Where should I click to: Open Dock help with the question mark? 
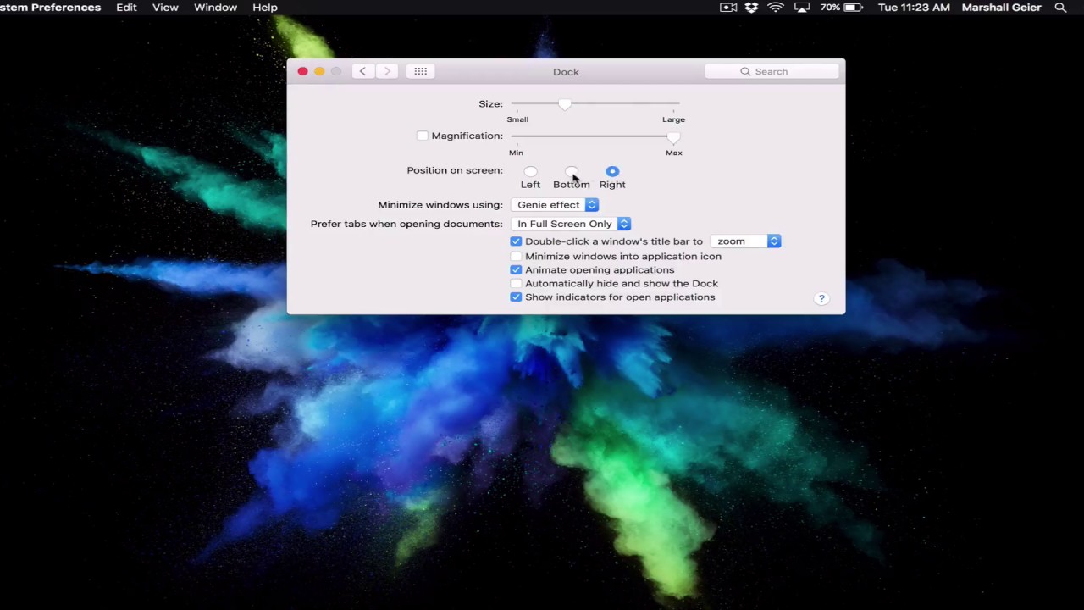[821, 298]
